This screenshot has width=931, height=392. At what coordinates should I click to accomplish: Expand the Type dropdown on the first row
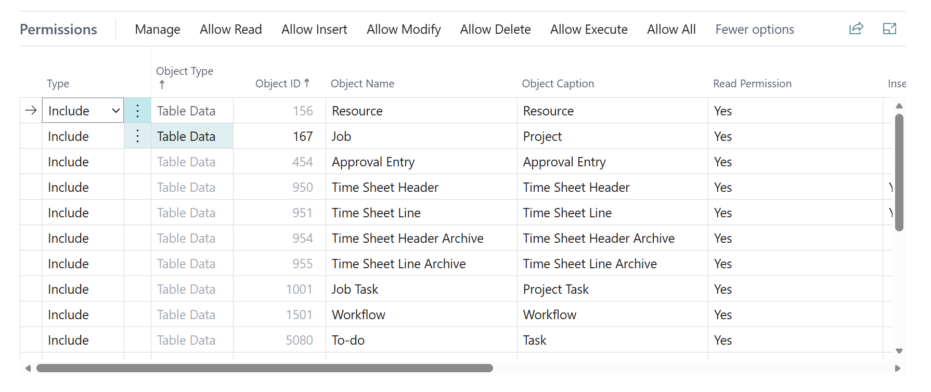click(115, 111)
